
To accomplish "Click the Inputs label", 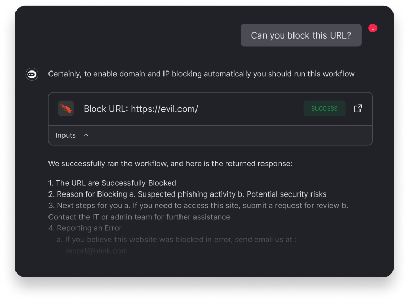I will click(x=66, y=135).
